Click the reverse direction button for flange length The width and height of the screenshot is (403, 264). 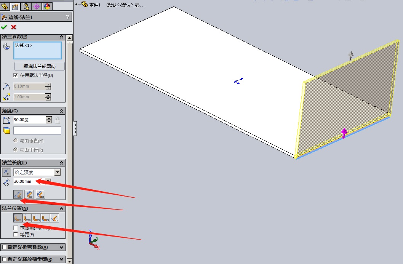tap(6, 172)
